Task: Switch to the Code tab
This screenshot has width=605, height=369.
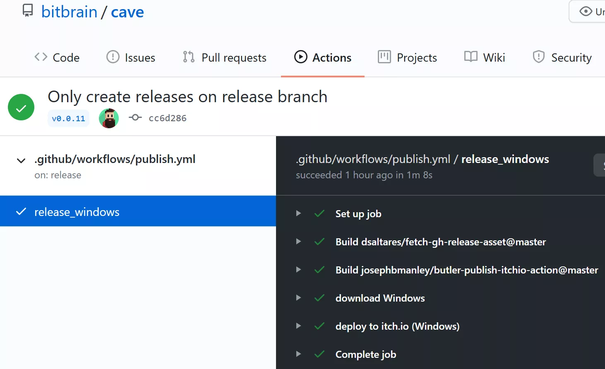Action: [x=57, y=58]
